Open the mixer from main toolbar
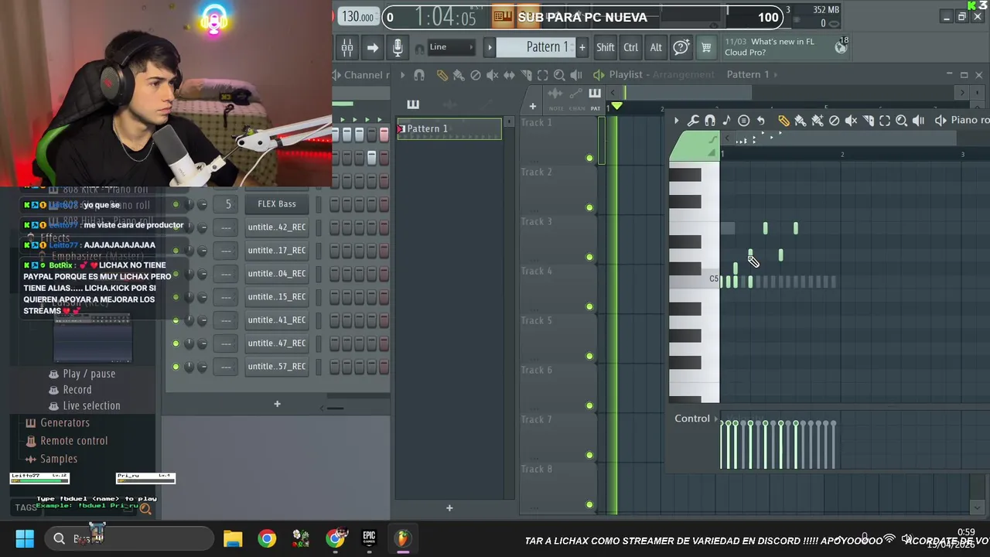Viewport: 990px width, 557px height. (x=347, y=47)
